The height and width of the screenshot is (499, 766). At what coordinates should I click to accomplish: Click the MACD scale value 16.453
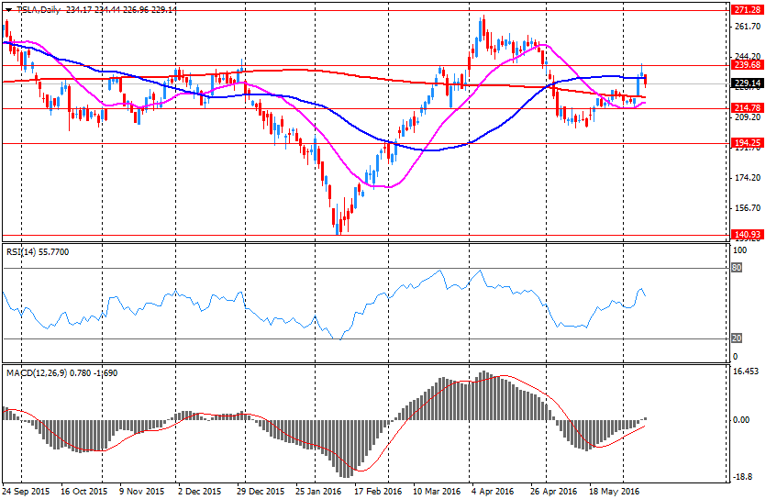(x=747, y=371)
